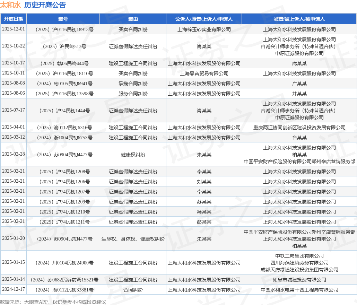Image resolution: width=357 pixels, height=305 pixels.
Task: Click defendant 四川海燕建筑劳务有限公司
Action: pos(299,263)
